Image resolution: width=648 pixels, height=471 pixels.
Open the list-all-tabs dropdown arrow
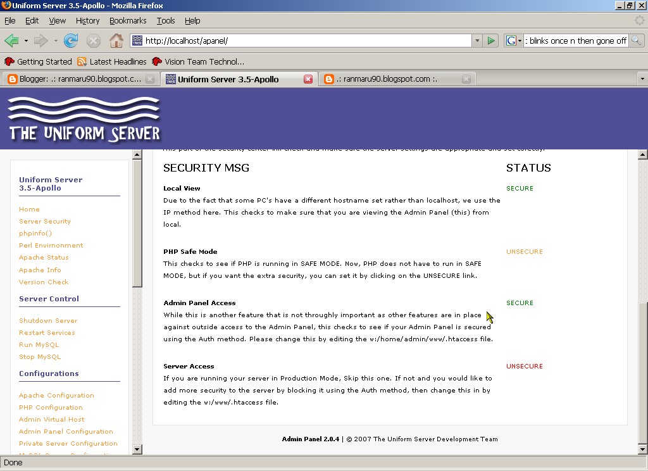tap(642, 79)
